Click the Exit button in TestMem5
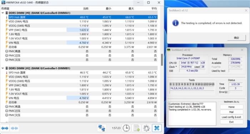The width and height of the screenshot is (250, 134). click(231, 122)
